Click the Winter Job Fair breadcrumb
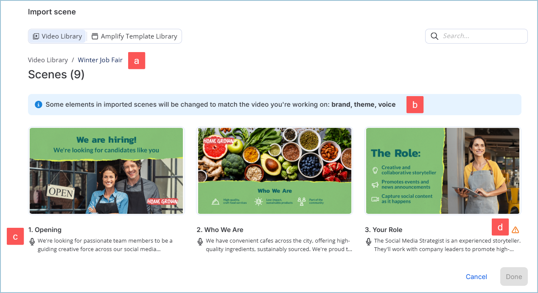This screenshot has height=293, width=538. click(x=100, y=60)
